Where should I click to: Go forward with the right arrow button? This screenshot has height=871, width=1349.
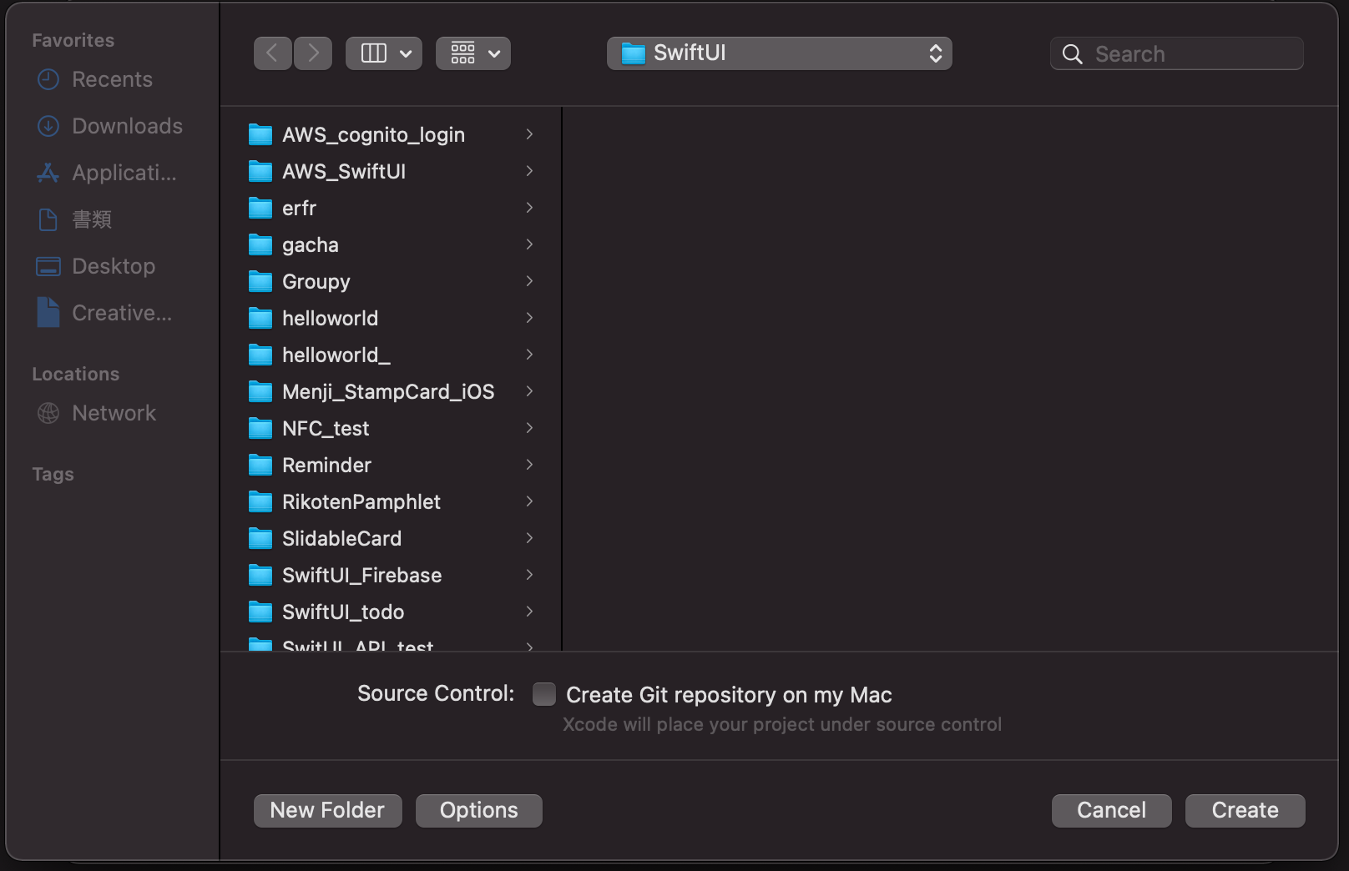[313, 53]
